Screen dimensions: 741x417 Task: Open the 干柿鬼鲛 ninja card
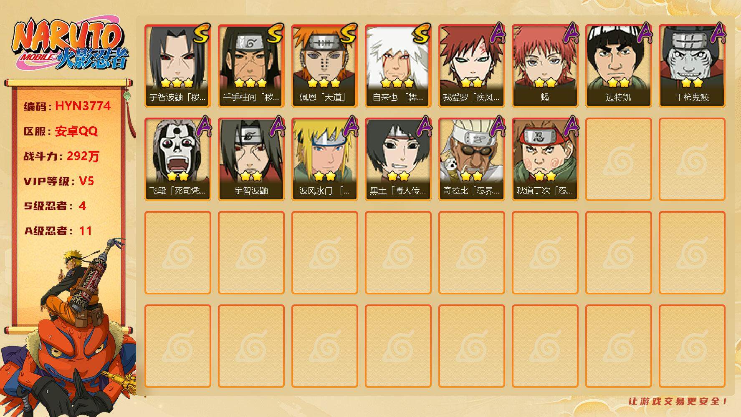pyautogui.click(x=692, y=66)
